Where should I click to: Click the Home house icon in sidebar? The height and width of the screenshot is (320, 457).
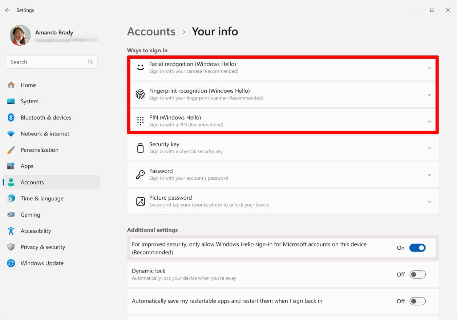click(x=11, y=85)
